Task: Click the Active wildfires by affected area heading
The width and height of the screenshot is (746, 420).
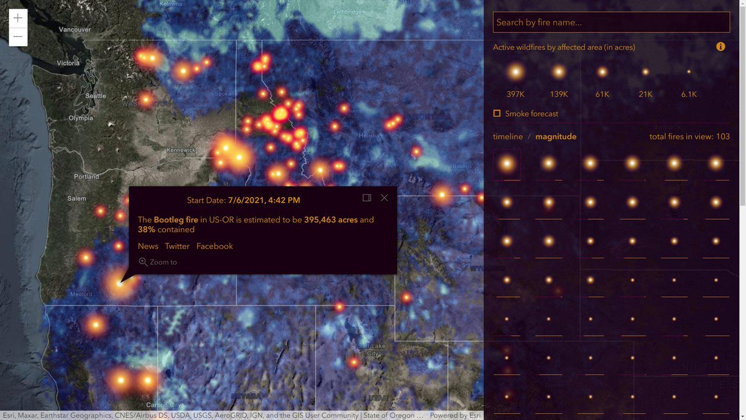Action: point(564,47)
